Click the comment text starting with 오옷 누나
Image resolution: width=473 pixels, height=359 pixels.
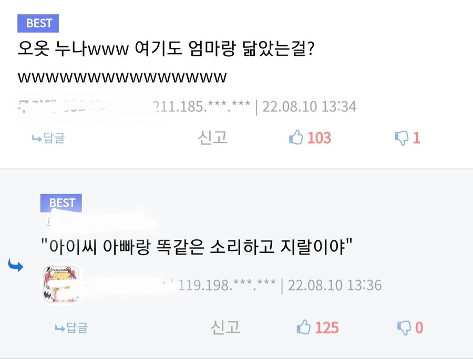tap(166, 48)
